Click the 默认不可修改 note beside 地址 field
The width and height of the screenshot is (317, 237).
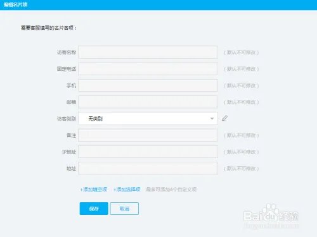[241, 169]
